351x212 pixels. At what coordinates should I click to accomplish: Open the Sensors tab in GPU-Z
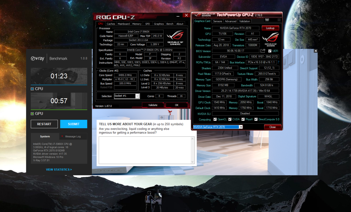coord(218,21)
